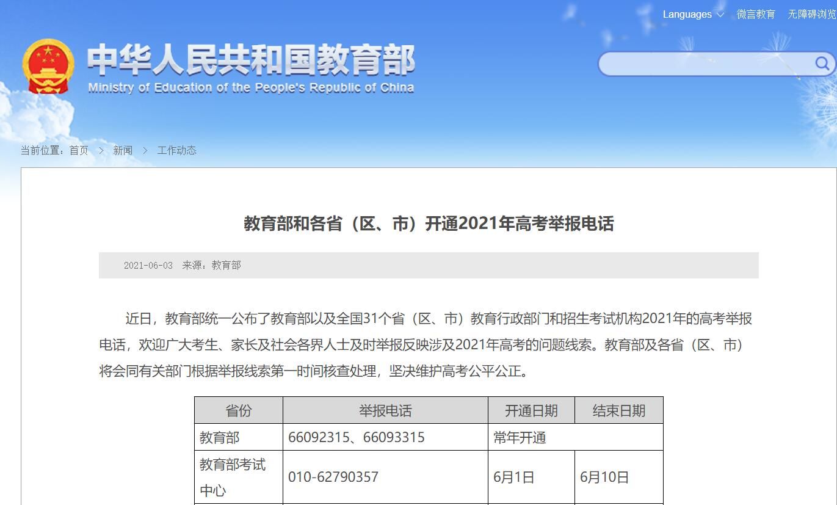Click the arrow between 新闻 and 工作动态

[145, 150]
